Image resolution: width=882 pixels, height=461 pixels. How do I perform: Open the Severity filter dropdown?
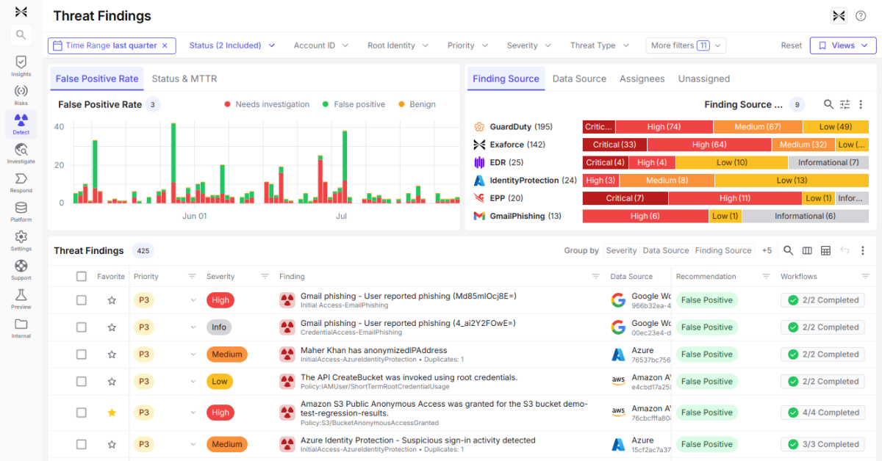pyautogui.click(x=528, y=46)
